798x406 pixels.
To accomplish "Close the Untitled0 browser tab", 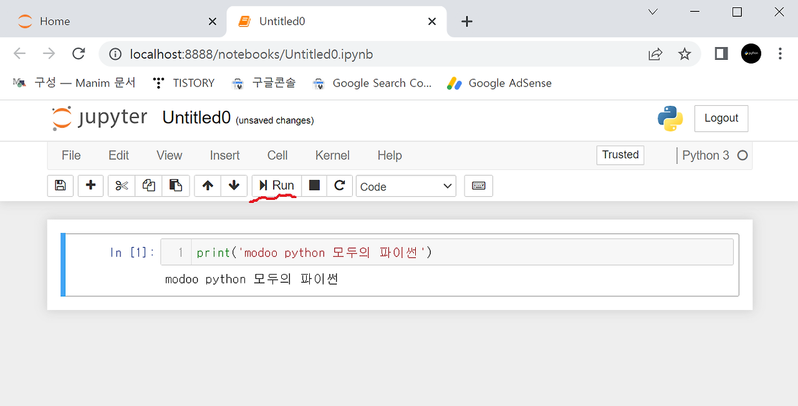I will coord(432,21).
